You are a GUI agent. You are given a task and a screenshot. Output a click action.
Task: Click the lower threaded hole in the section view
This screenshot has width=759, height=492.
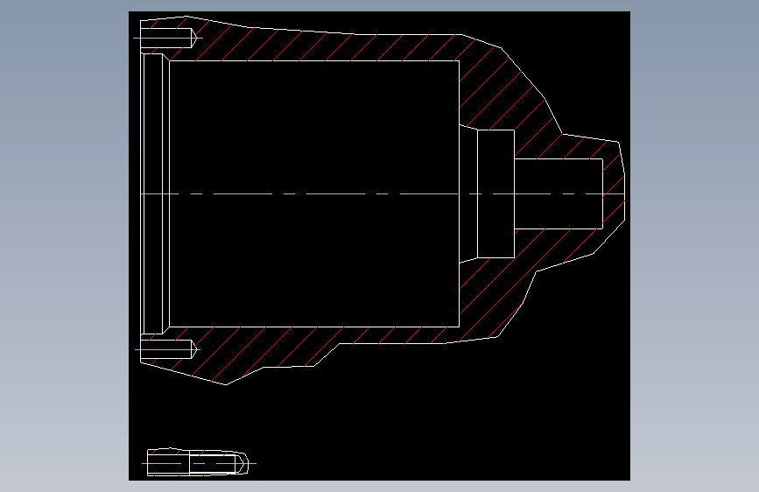point(168,349)
